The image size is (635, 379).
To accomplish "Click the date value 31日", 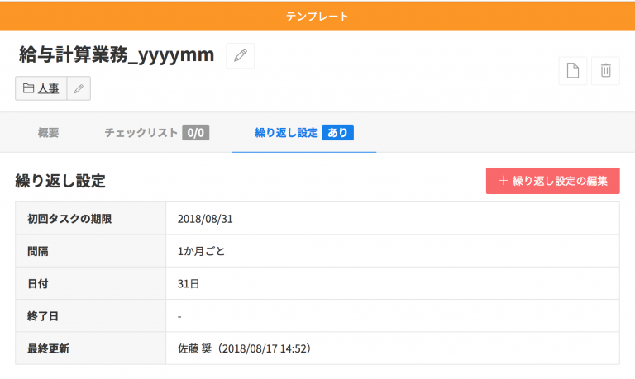I will [189, 283].
